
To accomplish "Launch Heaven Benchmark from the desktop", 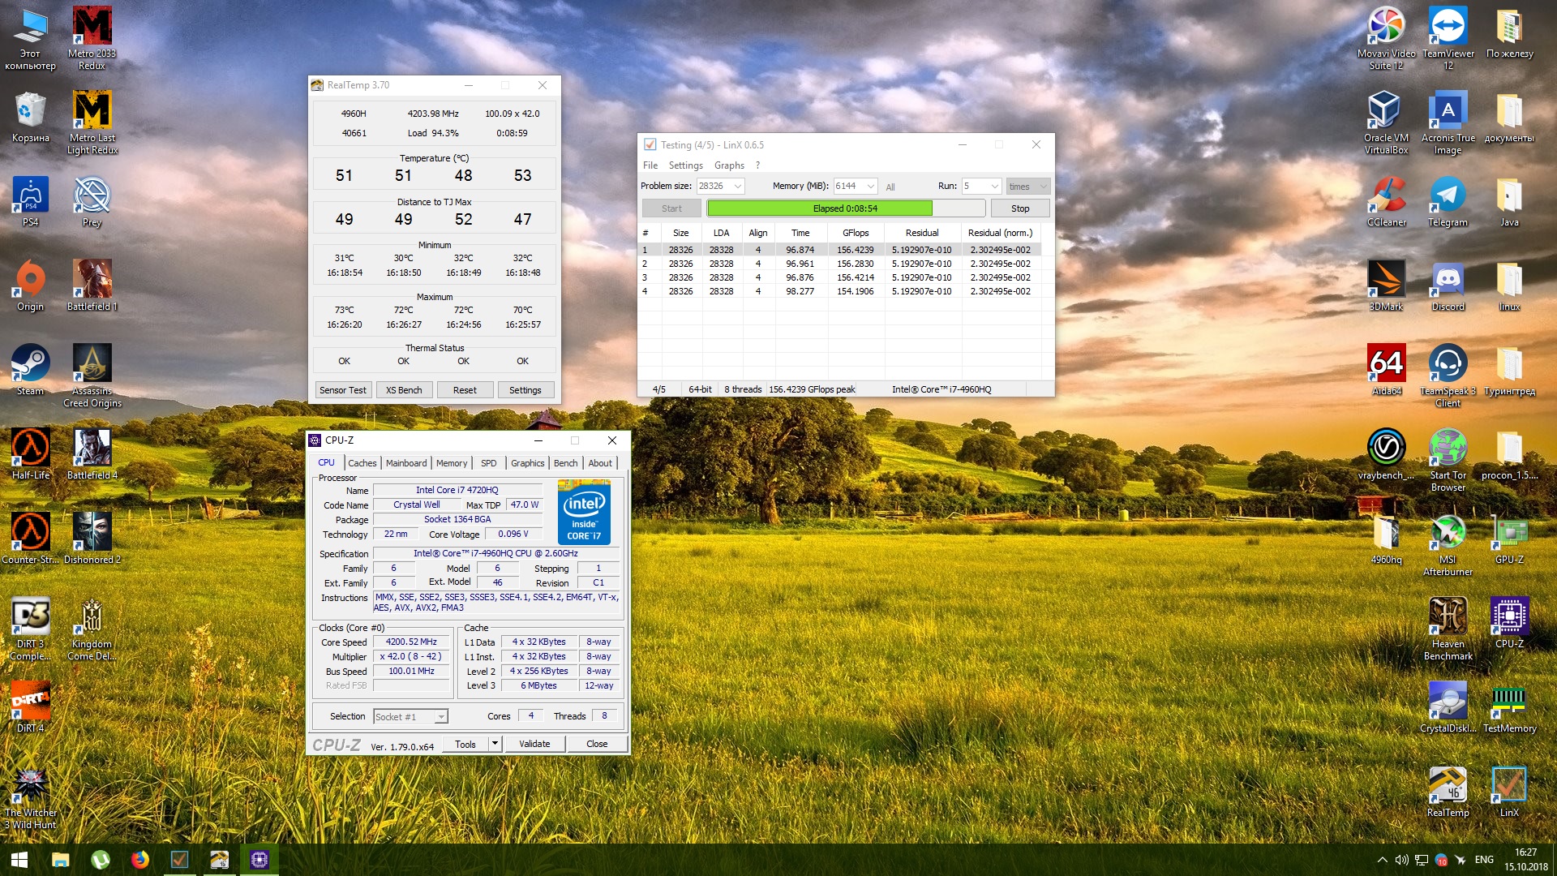I will pyautogui.click(x=1448, y=618).
